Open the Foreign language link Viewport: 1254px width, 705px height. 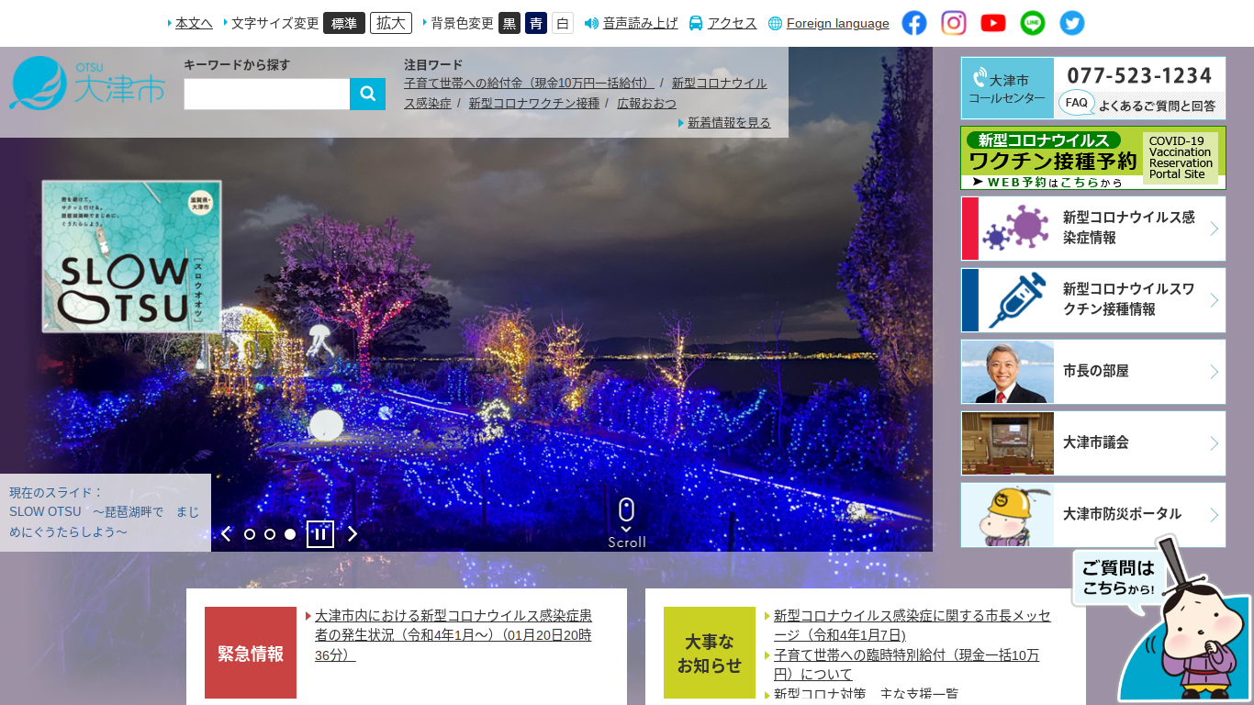[837, 24]
